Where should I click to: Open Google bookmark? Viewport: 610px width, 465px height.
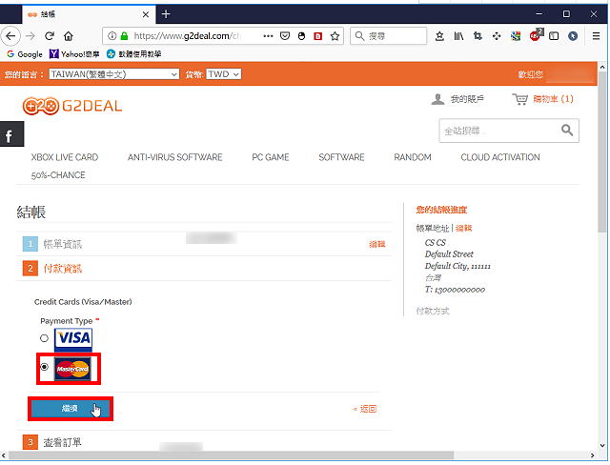[25, 54]
